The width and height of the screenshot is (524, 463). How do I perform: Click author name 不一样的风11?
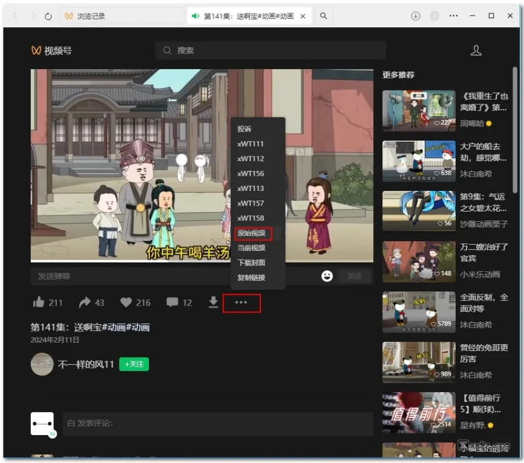[86, 364]
